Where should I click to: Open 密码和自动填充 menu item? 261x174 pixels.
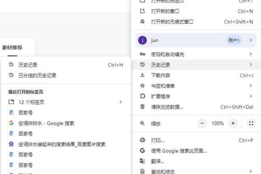click(196, 54)
